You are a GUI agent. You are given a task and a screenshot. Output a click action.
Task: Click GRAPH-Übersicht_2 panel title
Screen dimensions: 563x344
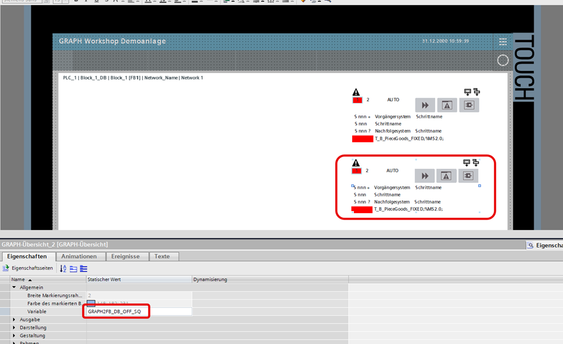click(x=55, y=244)
